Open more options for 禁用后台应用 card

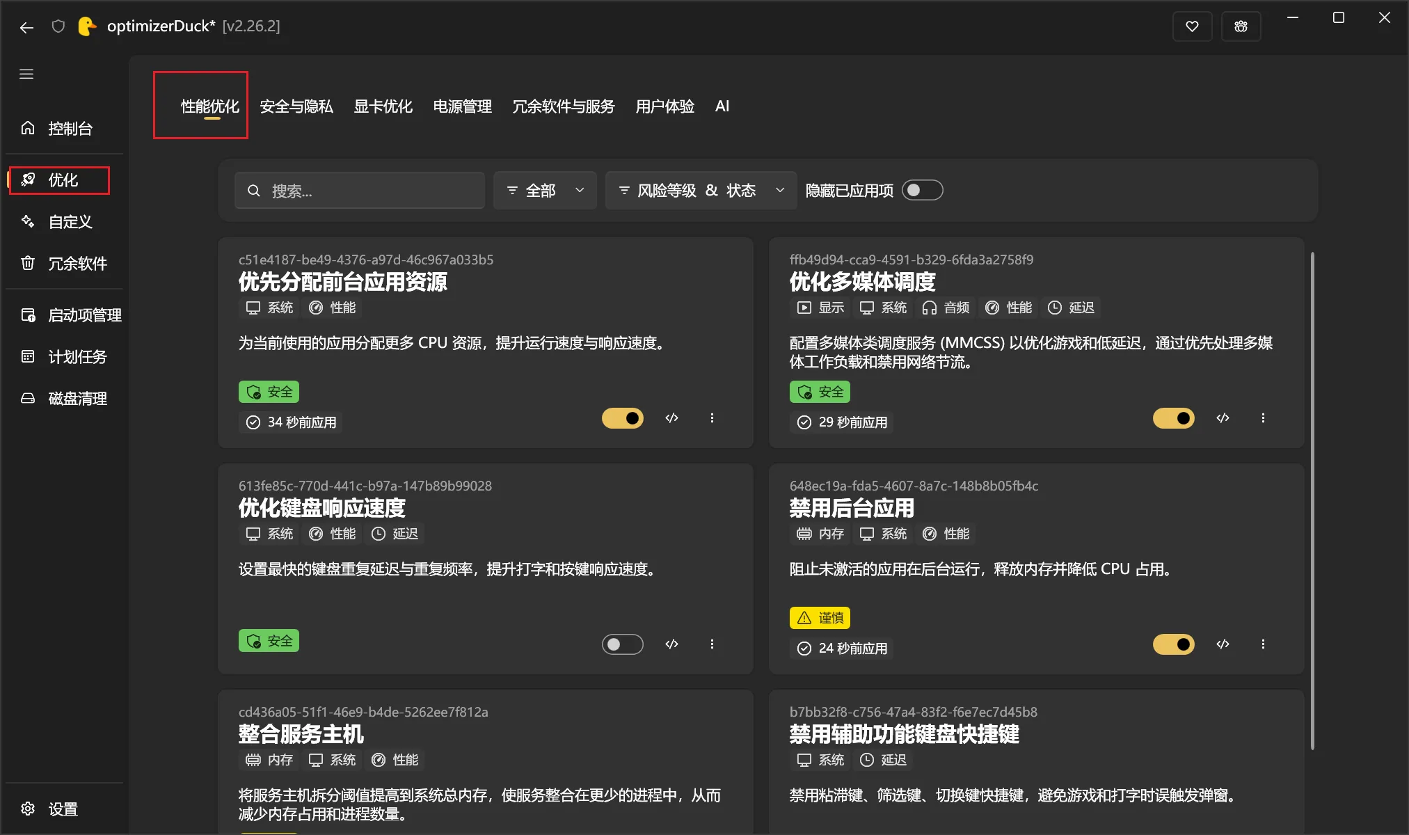[x=1263, y=644]
